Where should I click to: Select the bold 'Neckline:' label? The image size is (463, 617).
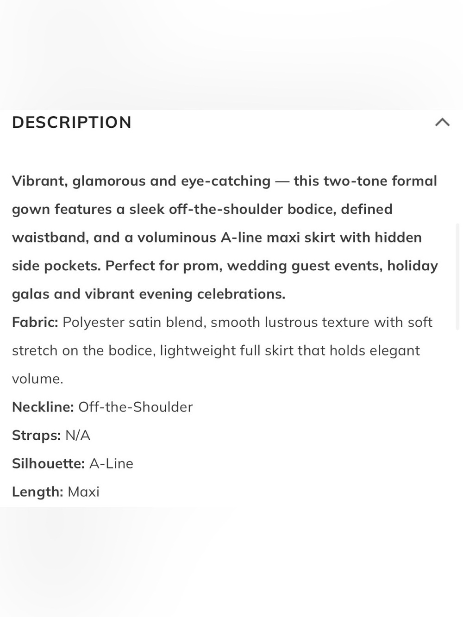43,407
